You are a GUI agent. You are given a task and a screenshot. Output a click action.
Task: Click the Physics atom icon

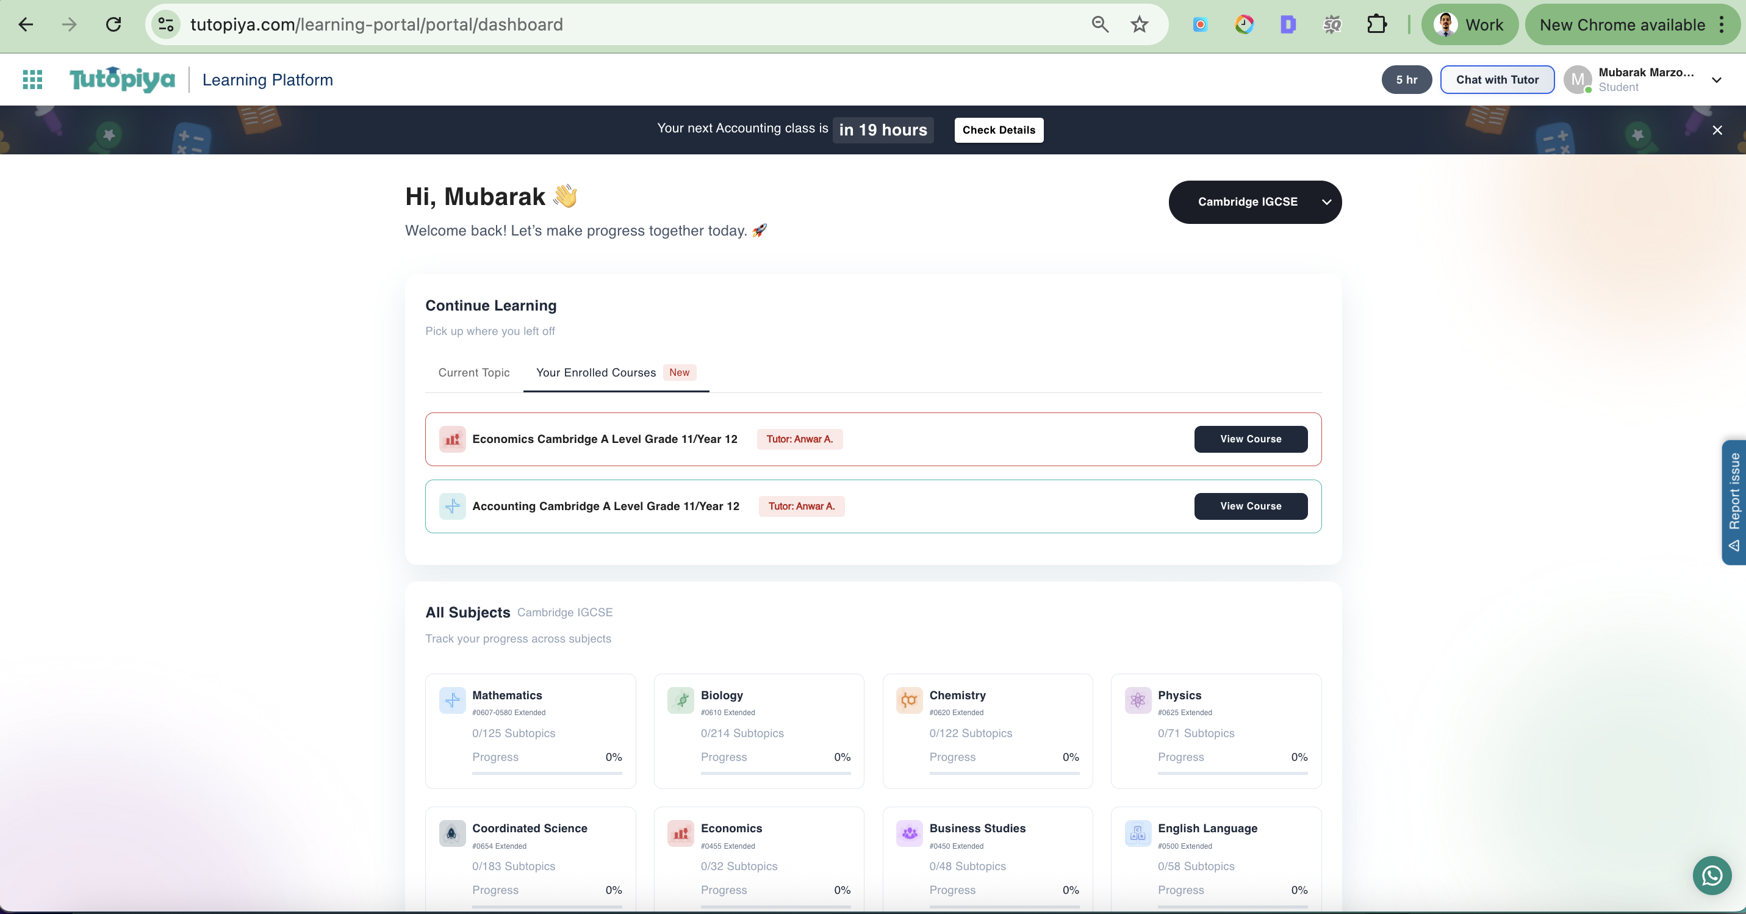[x=1137, y=700]
